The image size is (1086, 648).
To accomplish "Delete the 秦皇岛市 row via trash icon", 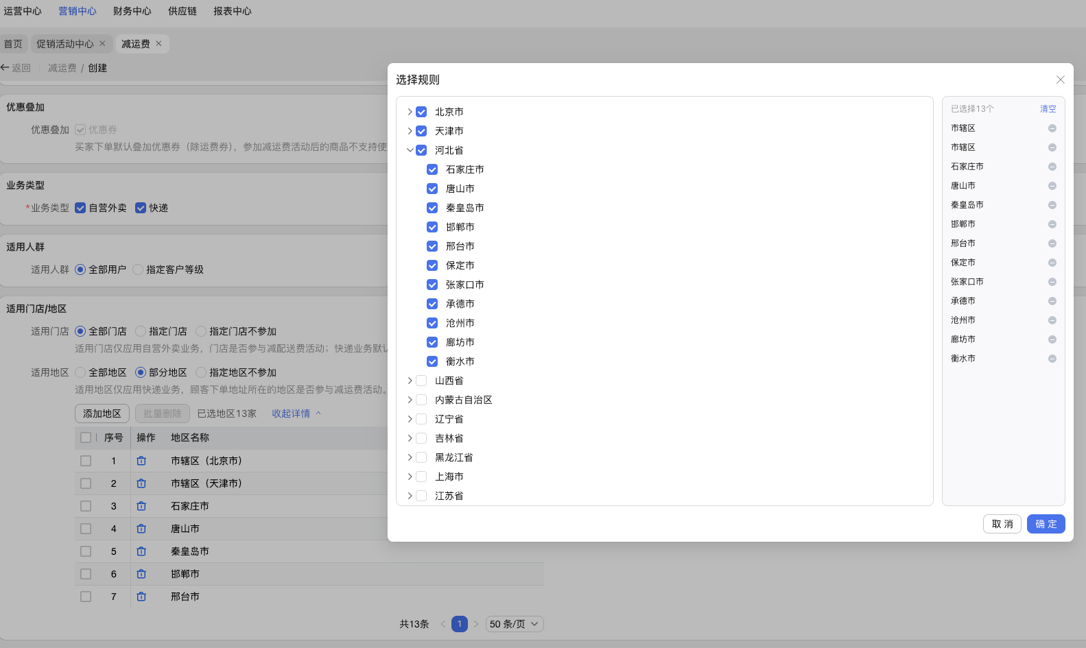I will (x=141, y=551).
